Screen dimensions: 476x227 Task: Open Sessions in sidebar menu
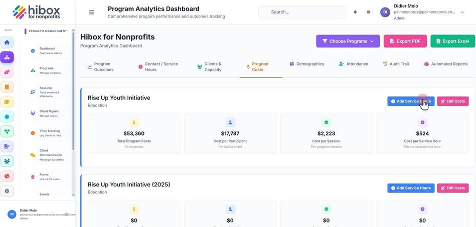click(x=47, y=92)
